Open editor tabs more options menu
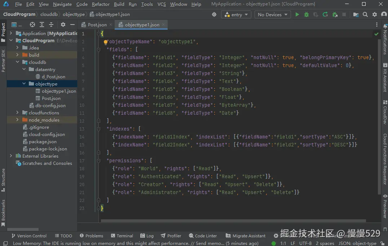This screenshot has width=388, height=246. coord(376,25)
